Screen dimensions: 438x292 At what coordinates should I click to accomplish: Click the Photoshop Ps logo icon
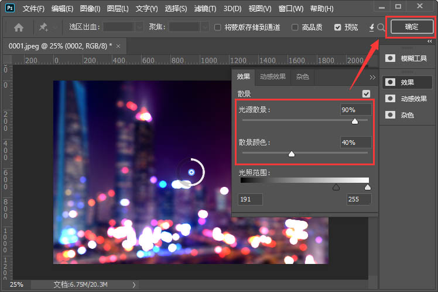[x=10, y=8]
